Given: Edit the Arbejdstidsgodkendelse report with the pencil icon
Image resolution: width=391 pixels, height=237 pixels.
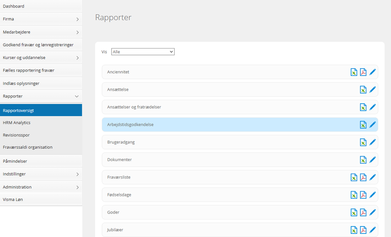Looking at the screenshot, I should [373, 124].
